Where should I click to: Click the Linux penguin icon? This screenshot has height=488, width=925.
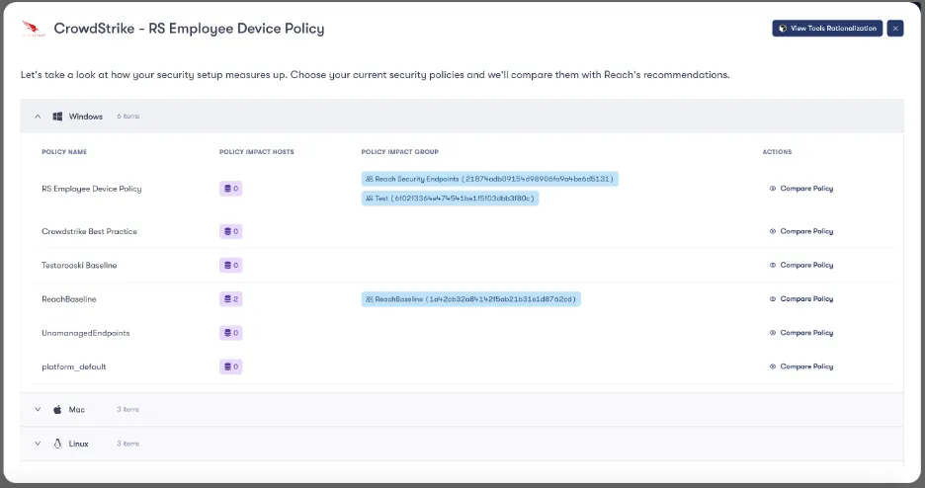[57, 444]
